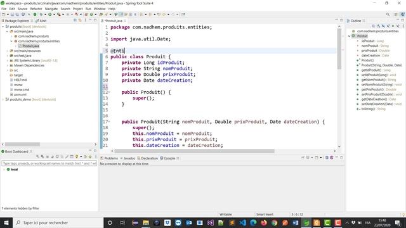This screenshot has width=406, height=228.
Task: Switch to the JUnit tab
Action: 41,21
